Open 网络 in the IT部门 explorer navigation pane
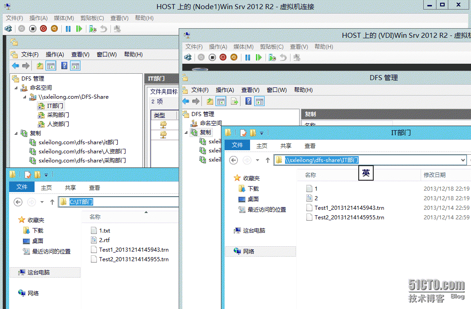The height and width of the screenshot is (309, 471). click(260, 251)
